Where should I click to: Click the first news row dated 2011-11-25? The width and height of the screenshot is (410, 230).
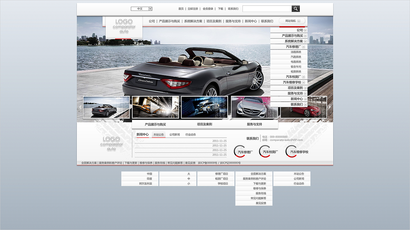tap(181, 141)
